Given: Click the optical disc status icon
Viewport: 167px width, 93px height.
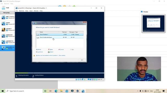Looking at the screenshot, I should (78, 79).
